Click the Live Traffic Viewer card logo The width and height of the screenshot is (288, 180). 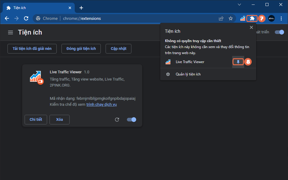[x=37, y=78]
